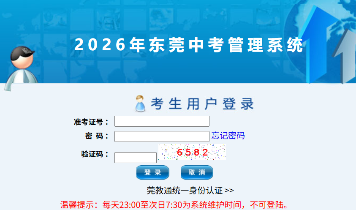The width and height of the screenshot is (356, 210).
Task: Click the 2026年东莞中考管理系统 title
Action: [189, 45]
